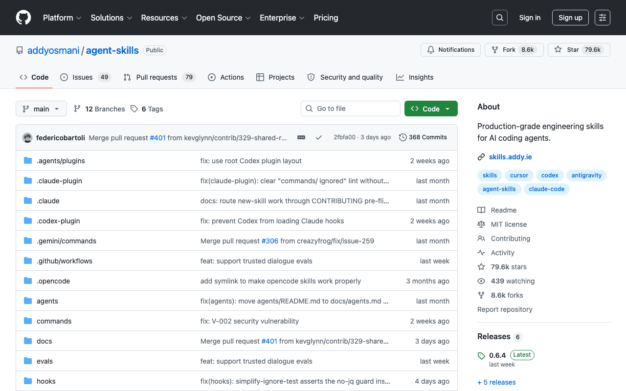Select the antigravity topic tag
The height and width of the screenshot is (391, 626).
(586, 175)
